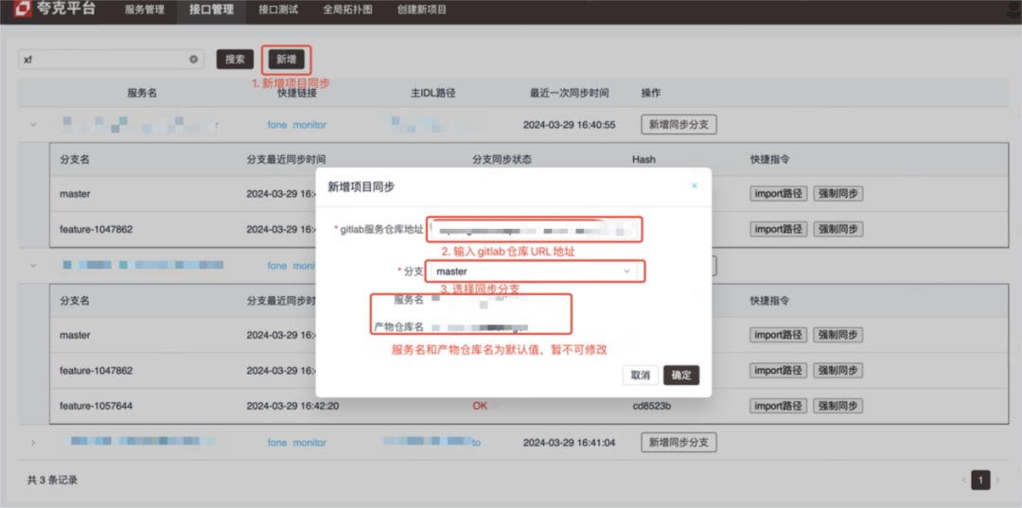Screen dimensions: 1022x508
Task: Open the fone link in the 16:41:04 row
Action: click(277, 443)
